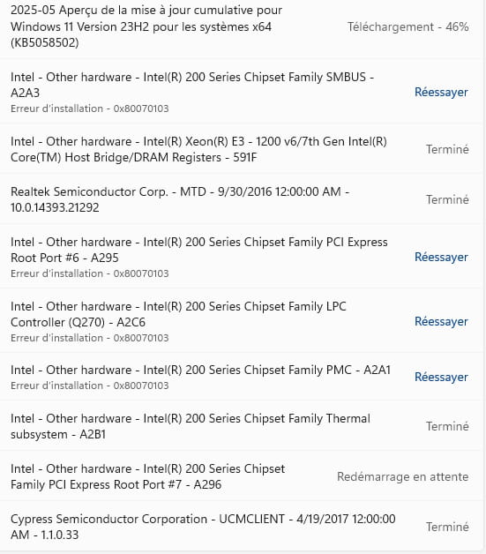Select the Xeon E3 Host Bridge update row

[242, 149]
